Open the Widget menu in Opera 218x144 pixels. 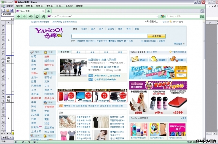60,6
